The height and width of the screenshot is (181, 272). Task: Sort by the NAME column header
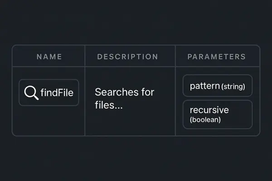point(49,57)
